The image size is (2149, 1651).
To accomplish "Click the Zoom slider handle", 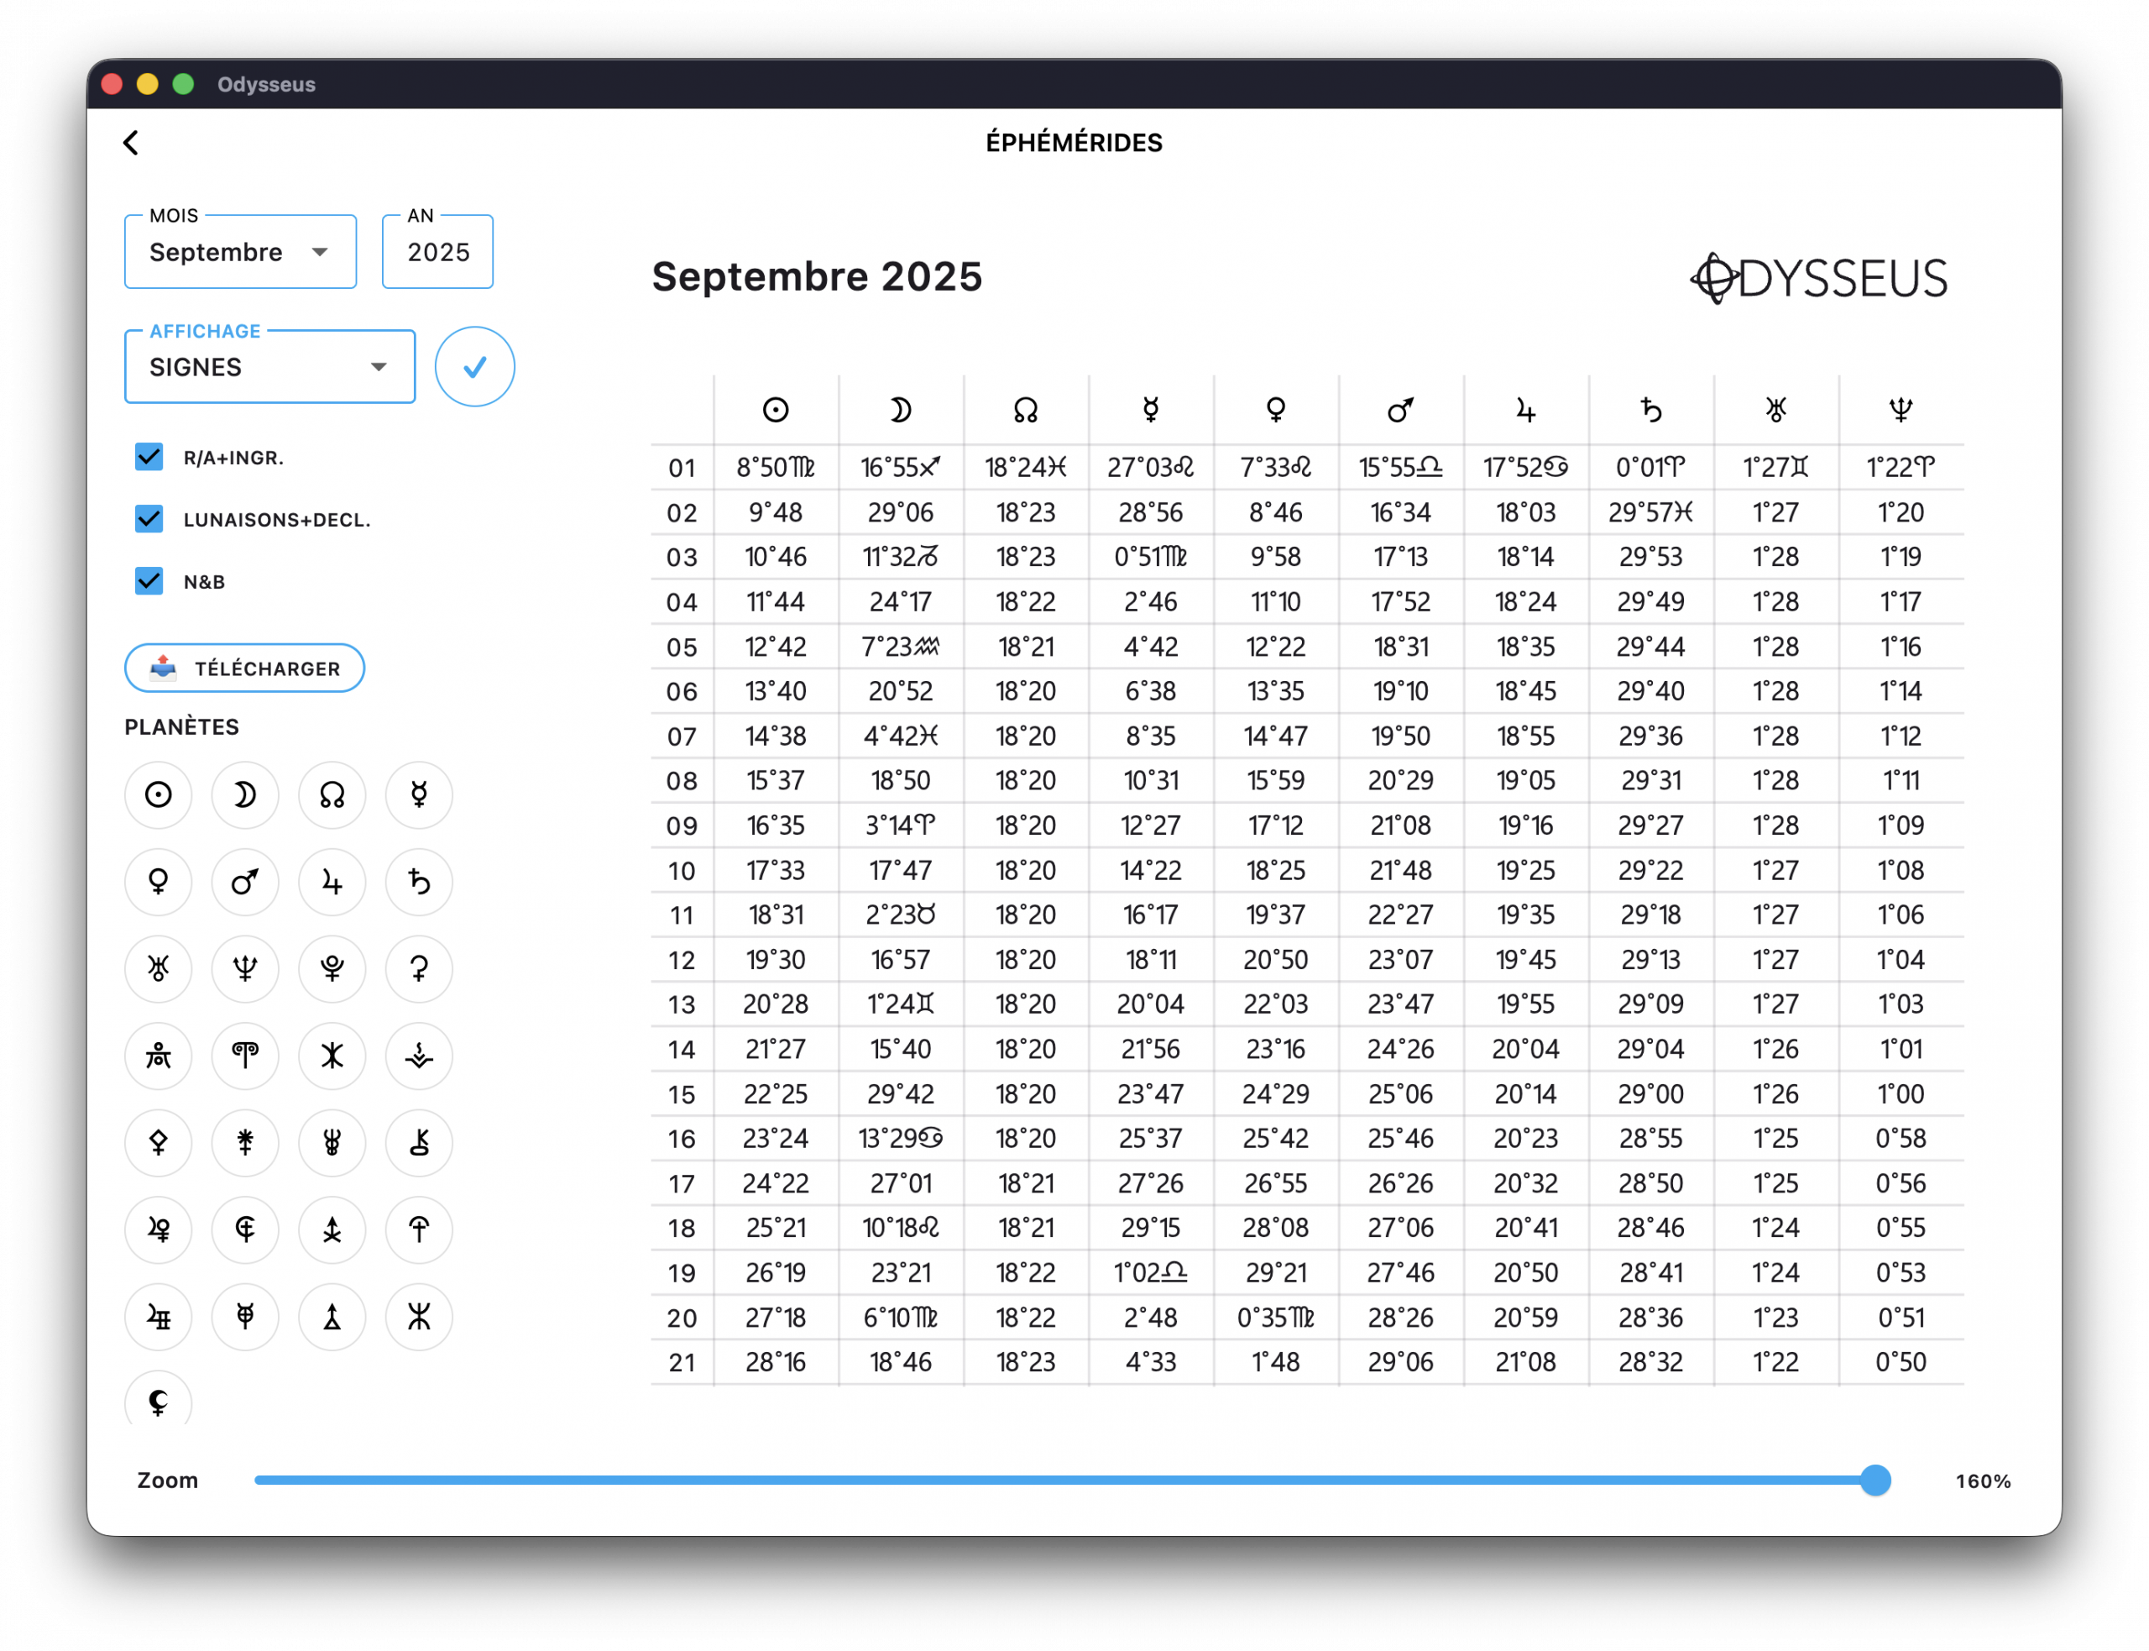I will (x=1875, y=1480).
